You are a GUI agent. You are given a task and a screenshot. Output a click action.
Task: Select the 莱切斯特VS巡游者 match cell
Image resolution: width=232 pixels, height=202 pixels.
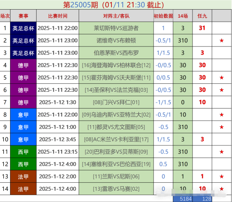pos(116,28)
